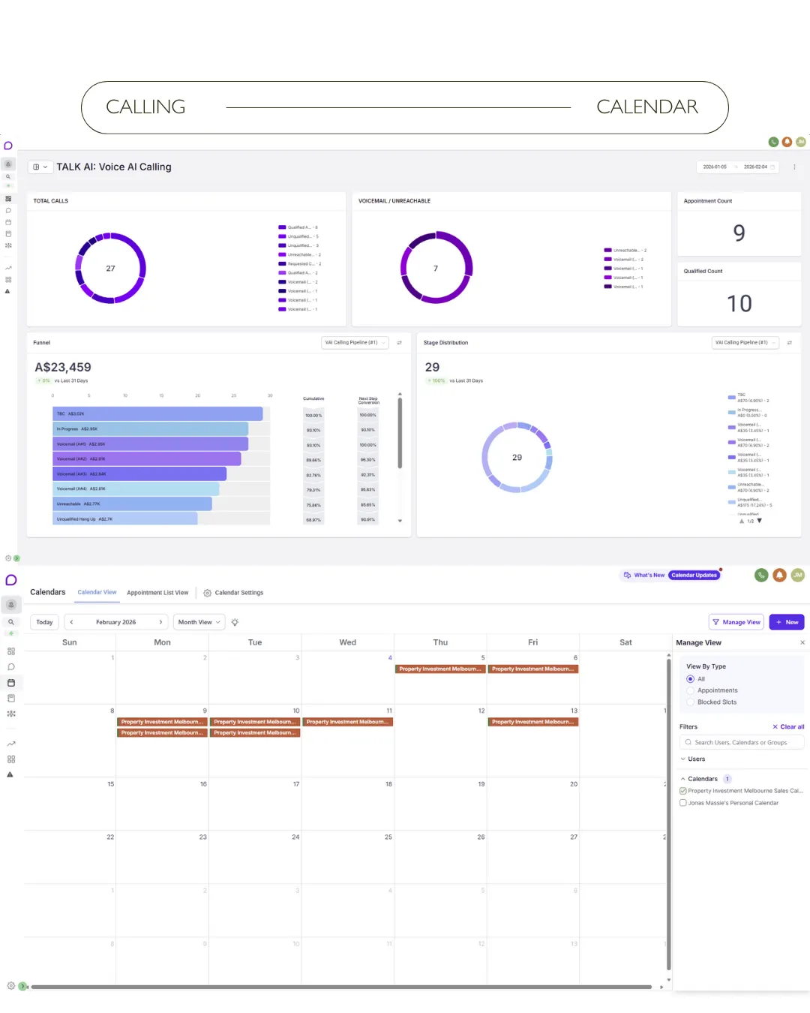810x1013 pixels.
Task: Click the Calendar Settings gear icon
Action: tap(208, 593)
